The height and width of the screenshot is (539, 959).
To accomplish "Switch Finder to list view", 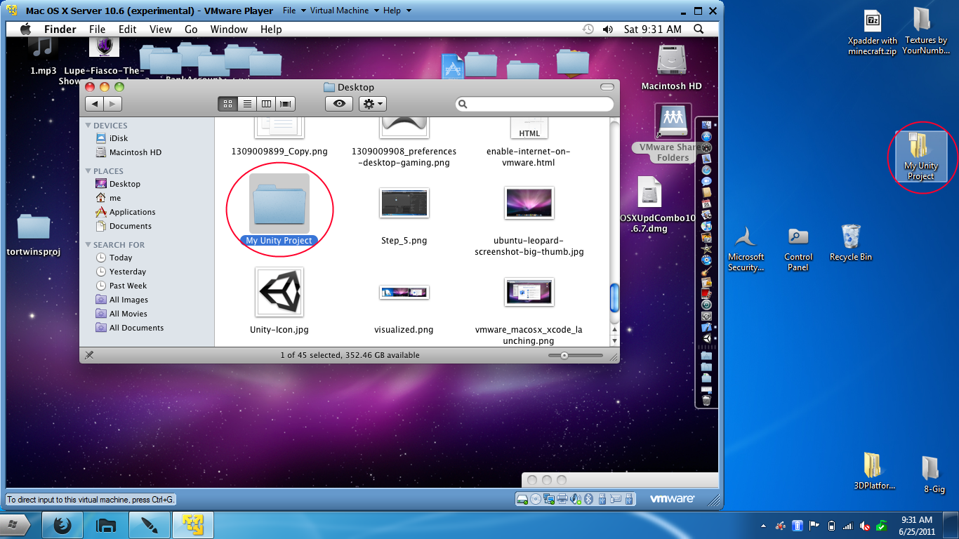I will tap(247, 104).
